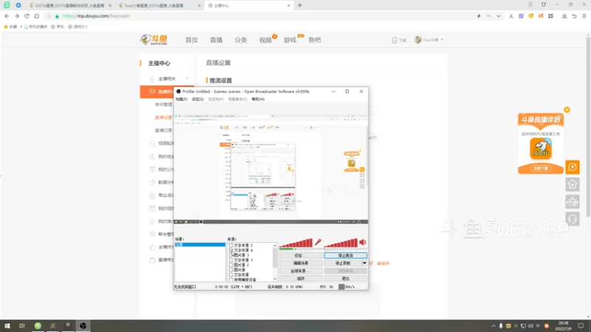
Task: Click the robot floating sidebar icon
Action: click(x=572, y=201)
